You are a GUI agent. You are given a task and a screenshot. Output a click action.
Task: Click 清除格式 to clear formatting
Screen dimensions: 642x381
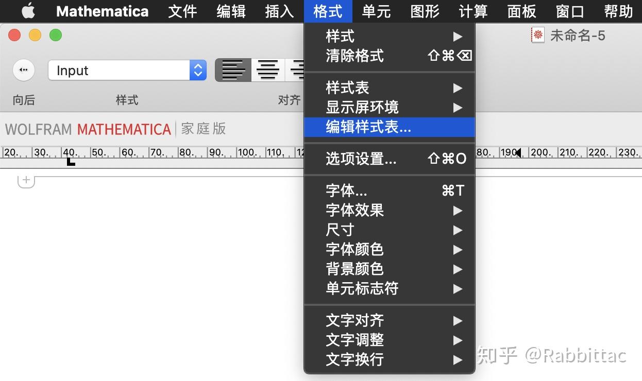(354, 56)
